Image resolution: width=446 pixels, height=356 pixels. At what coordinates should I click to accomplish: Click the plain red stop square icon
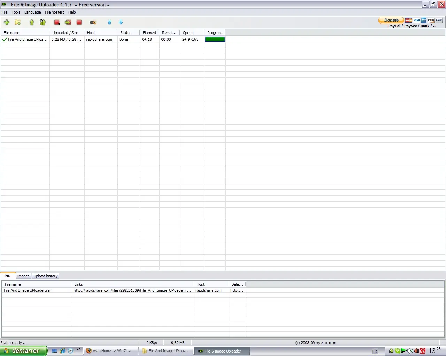(x=79, y=22)
